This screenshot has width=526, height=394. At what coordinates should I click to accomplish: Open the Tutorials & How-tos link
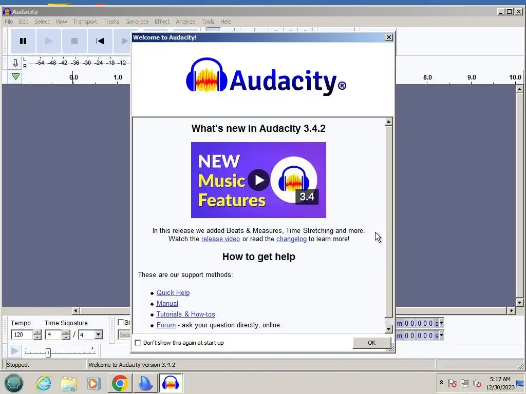click(x=185, y=314)
